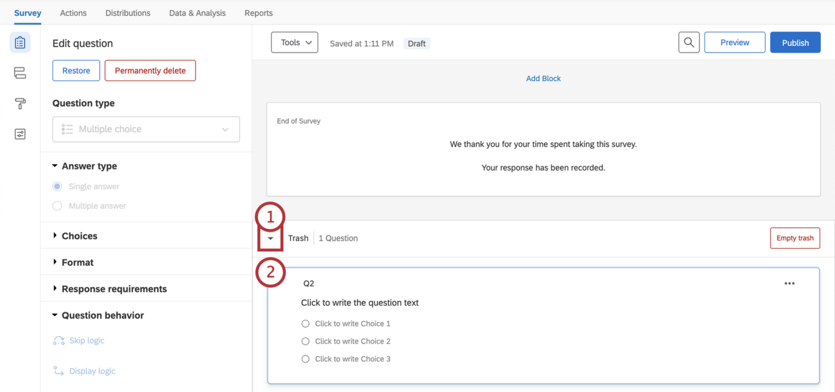Open the Survey flow icon in sidebar

tap(20, 72)
